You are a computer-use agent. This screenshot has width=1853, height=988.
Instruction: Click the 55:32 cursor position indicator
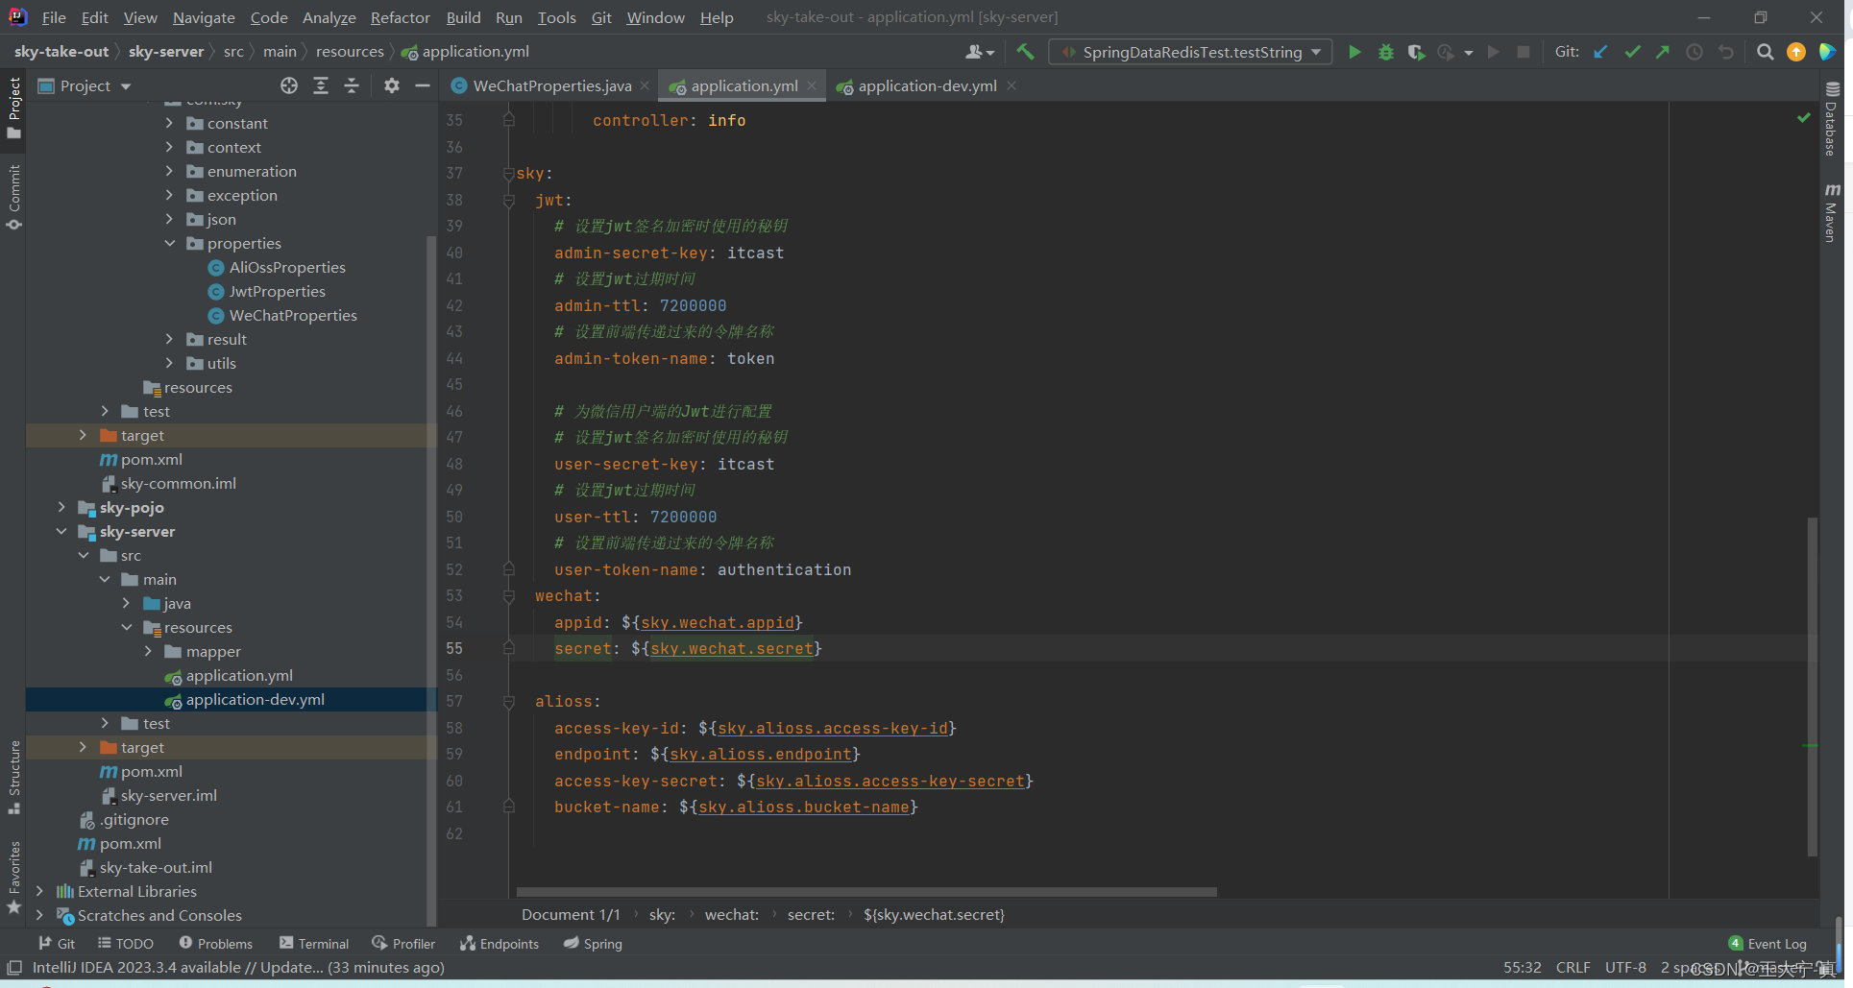pos(1522,968)
